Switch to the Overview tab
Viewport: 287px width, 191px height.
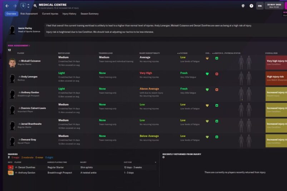pos(11,14)
